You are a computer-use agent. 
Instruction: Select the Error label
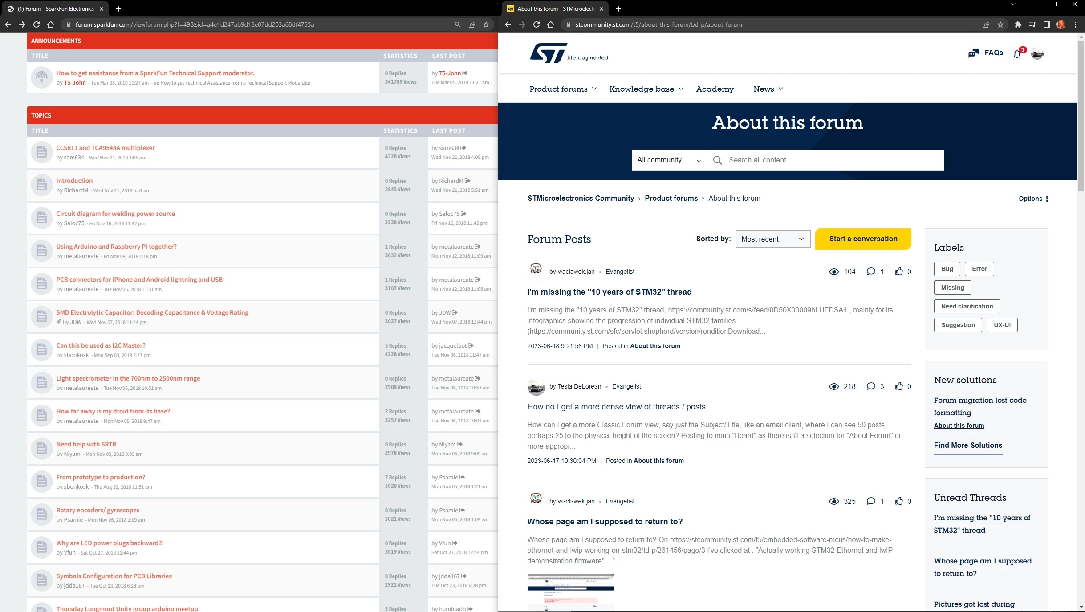point(979,269)
